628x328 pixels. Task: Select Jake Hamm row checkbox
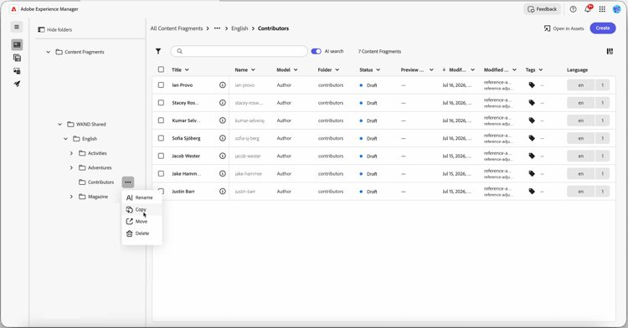[161, 173]
